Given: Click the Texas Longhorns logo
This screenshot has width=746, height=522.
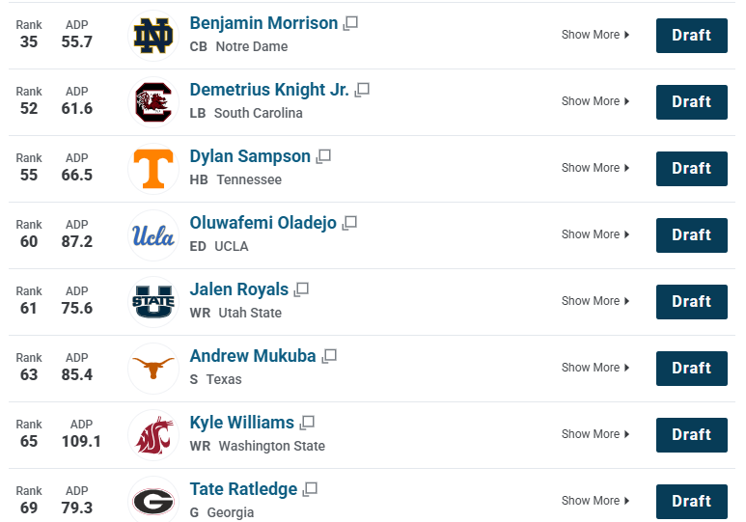Looking at the screenshot, I should [x=153, y=369].
